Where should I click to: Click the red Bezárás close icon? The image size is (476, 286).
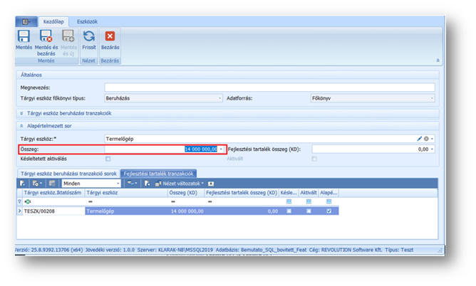pos(110,36)
